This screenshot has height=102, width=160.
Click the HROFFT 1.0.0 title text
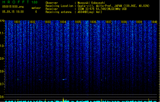20,2
